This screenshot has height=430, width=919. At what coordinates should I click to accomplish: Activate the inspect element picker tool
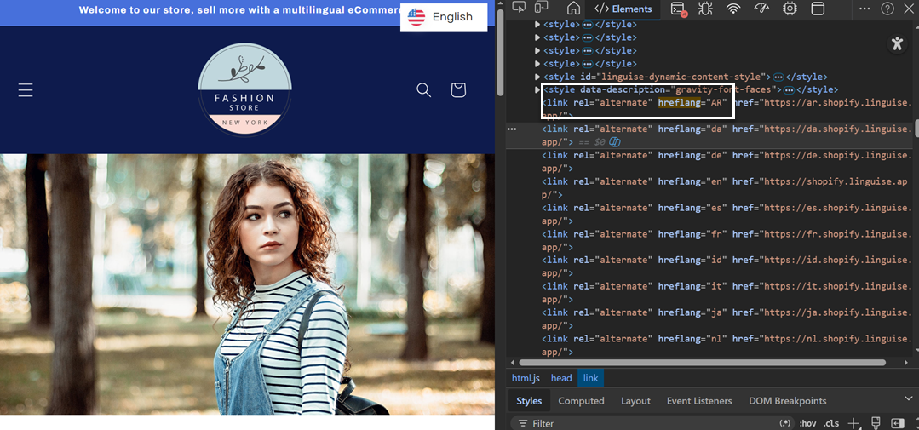(519, 8)
